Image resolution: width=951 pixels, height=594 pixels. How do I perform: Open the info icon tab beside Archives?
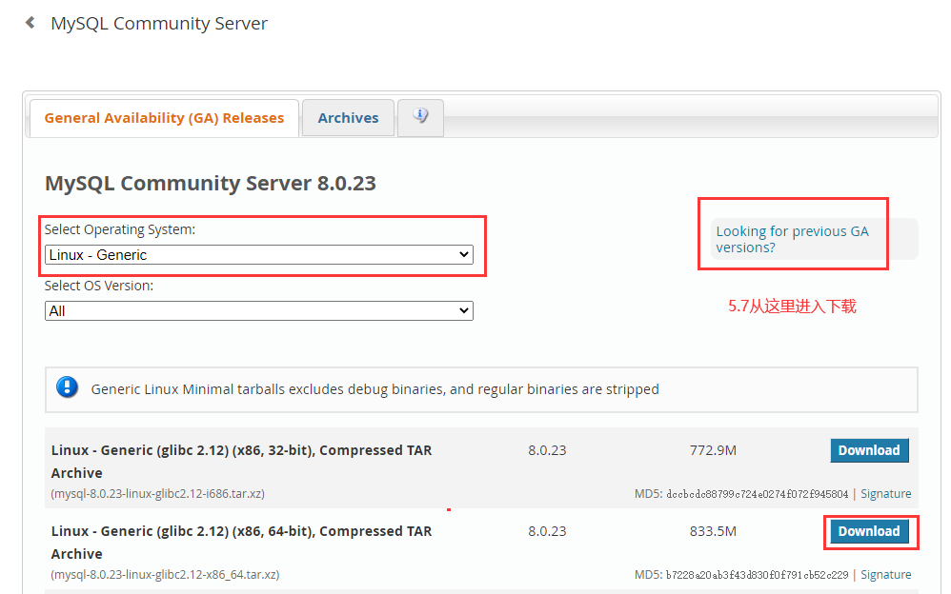pyautogui.click(x=420, y=116)
